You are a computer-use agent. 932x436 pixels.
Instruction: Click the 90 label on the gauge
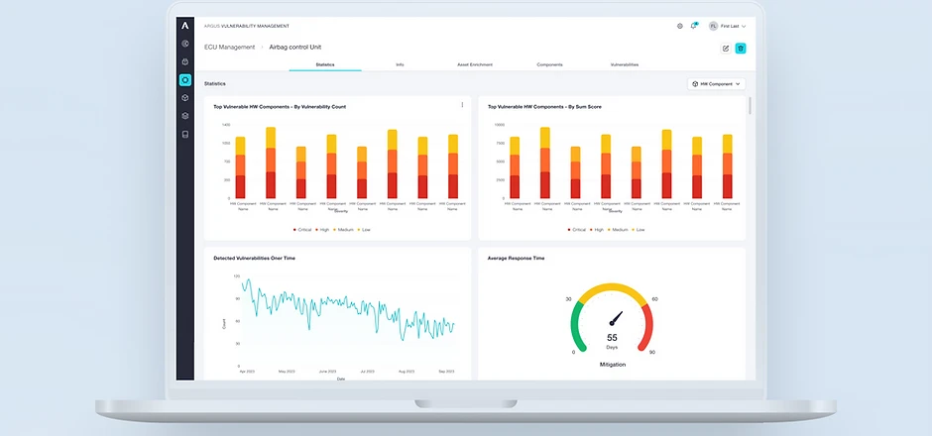click(652, 352)
